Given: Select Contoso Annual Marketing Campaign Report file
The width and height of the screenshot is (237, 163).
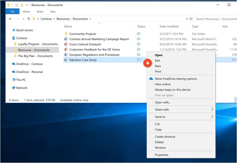Looking at the screenshot, I should point(99,39).
